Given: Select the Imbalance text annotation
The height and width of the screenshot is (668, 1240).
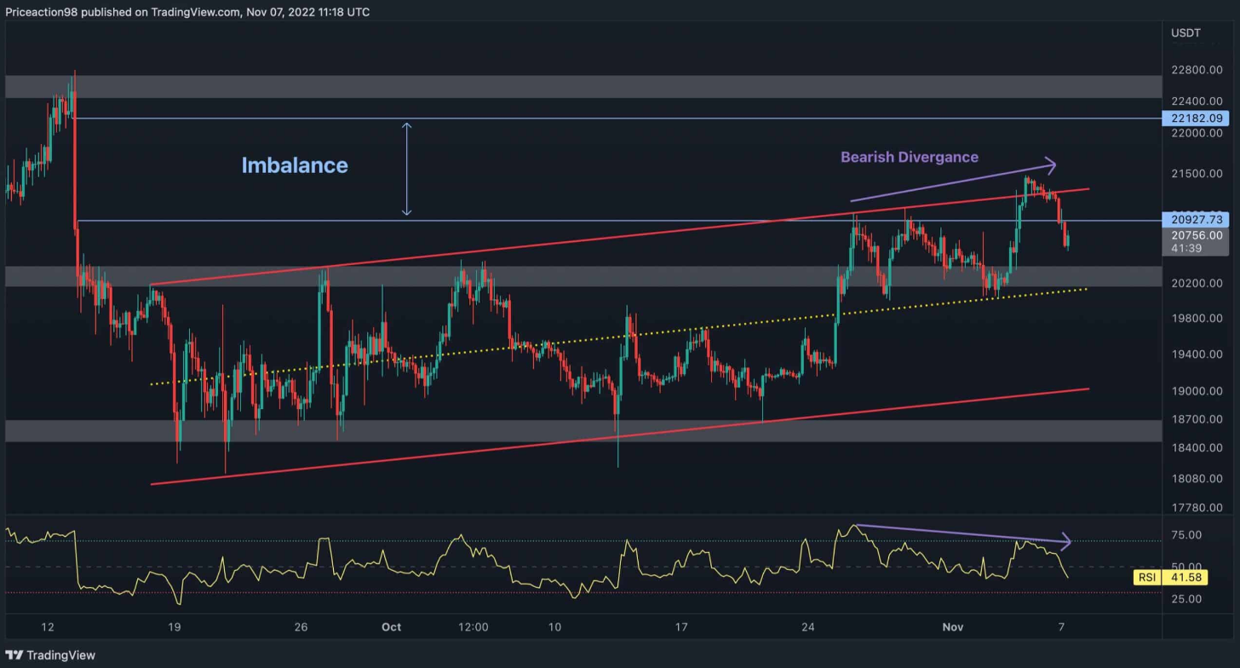Looking at the screenshot, I should (x=295, y=165).
